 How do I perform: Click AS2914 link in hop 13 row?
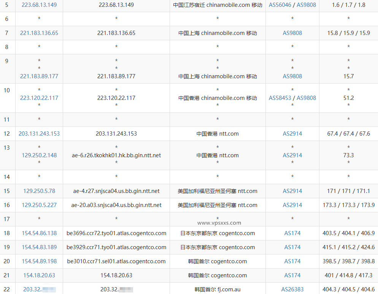click(x=292, y=155)
